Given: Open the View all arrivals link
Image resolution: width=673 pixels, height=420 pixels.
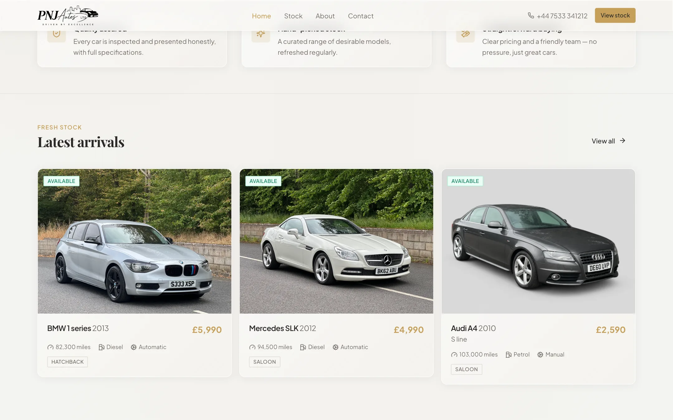Looking at the screenshot, I should (609, 141).
